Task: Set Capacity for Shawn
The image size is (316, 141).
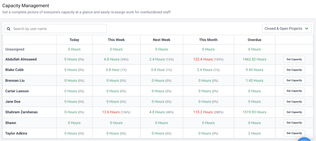Action: coord(294,123)
